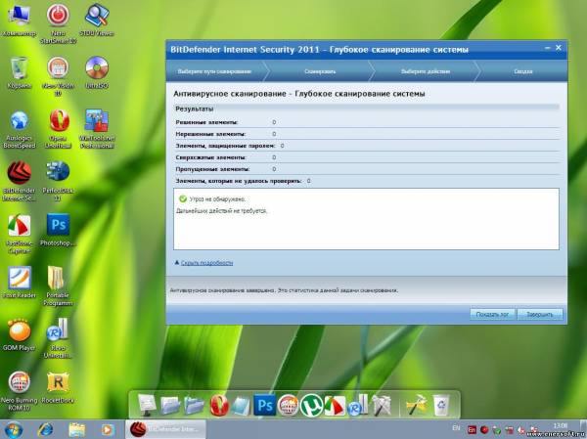Open the UltraISO desktop icon

click(x=97, y=73)
